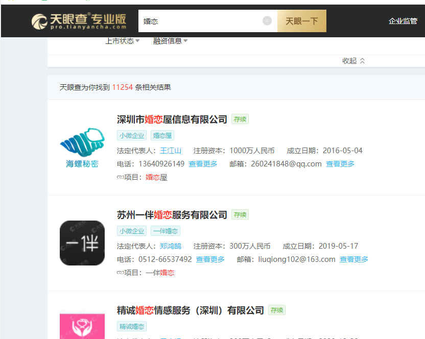Open 精诚婚恋情感服务（深圳）有限公司 page
Screen dimensions: 425x339
tap(190, 310)
